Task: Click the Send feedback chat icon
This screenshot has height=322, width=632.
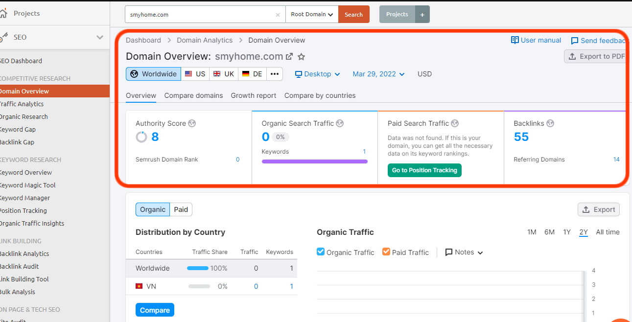Action: 575,41
